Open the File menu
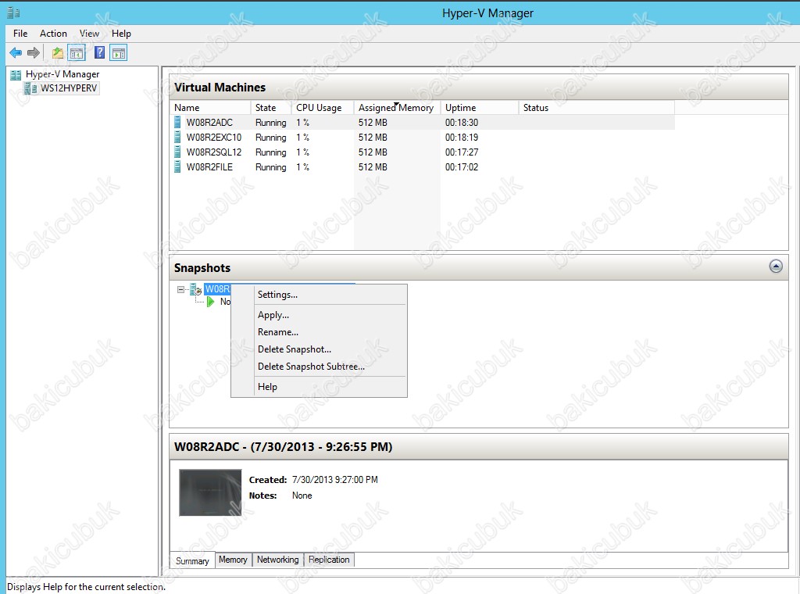Screen dimensions: 800x594 coord(20,34)
